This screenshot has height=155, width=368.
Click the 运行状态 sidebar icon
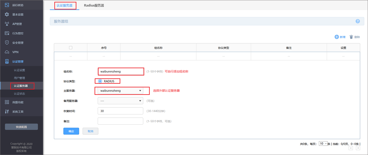coord(7,5)
